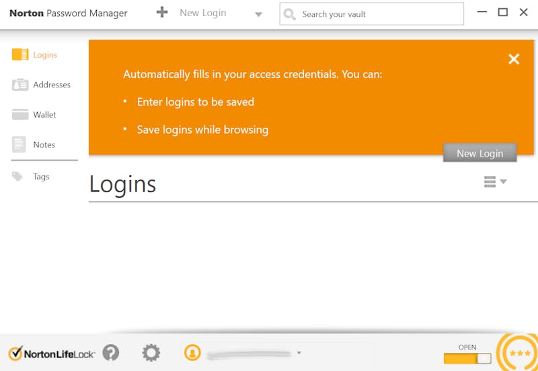
Task: Select the Notes document icon
Action: click(19, 145)
